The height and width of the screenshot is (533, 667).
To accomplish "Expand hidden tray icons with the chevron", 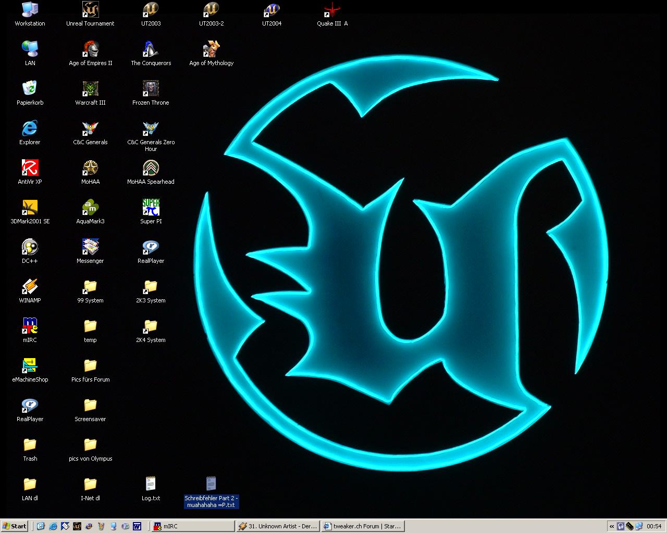I will [612, 526].
